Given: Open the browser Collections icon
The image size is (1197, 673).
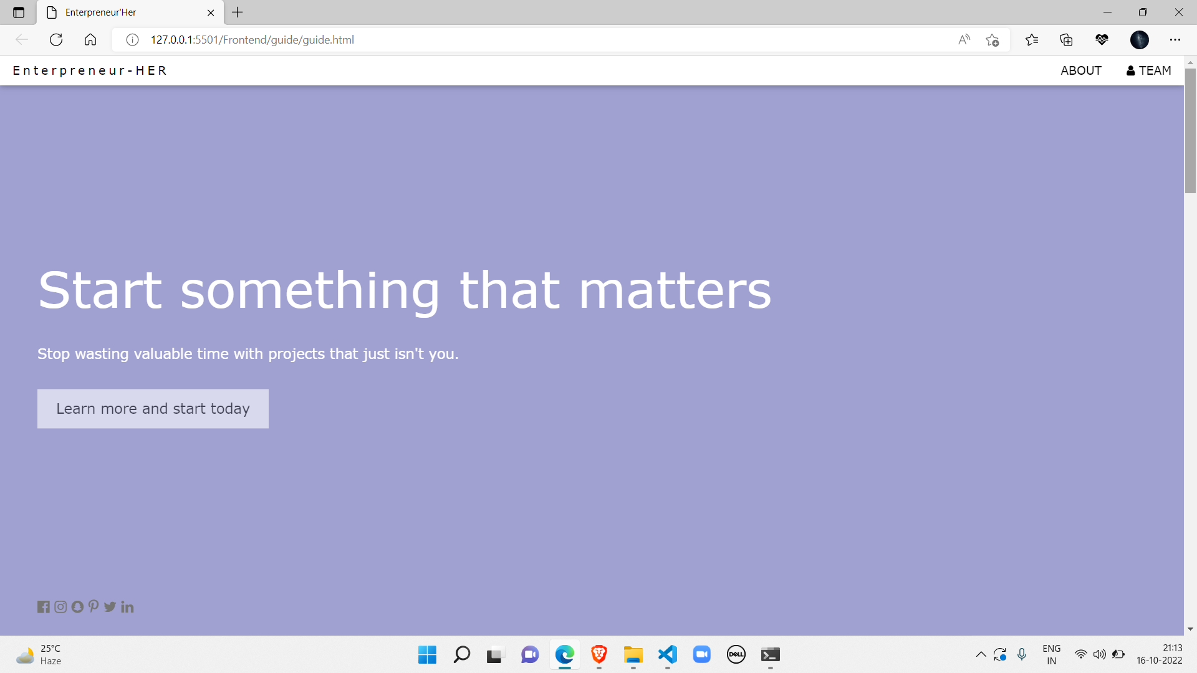Looking at the screenshot, I should click(x=1066, y=40).
